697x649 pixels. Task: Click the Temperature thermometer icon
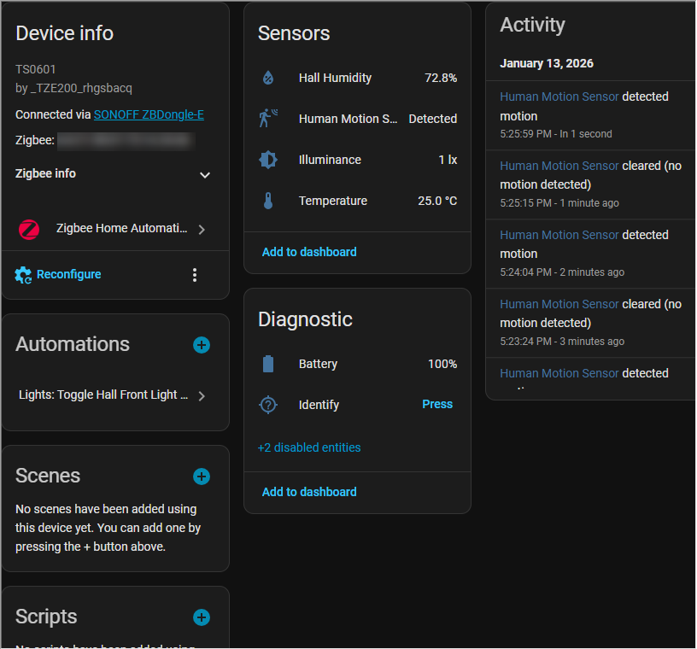click(x=268, y=201)
